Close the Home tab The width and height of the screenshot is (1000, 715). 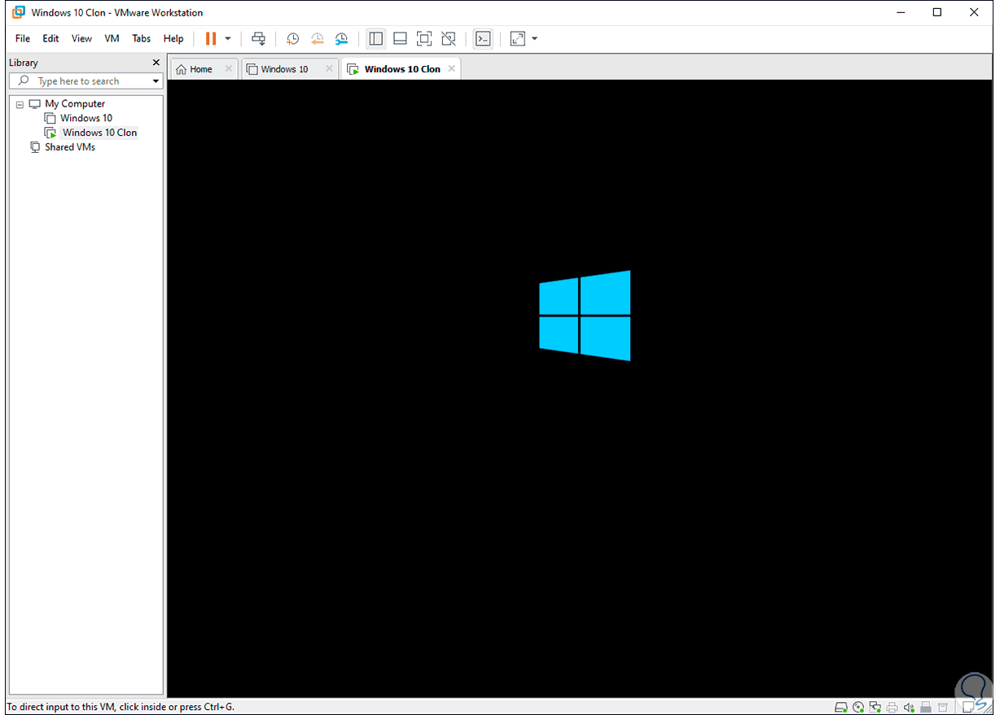(x=229, y=69)
